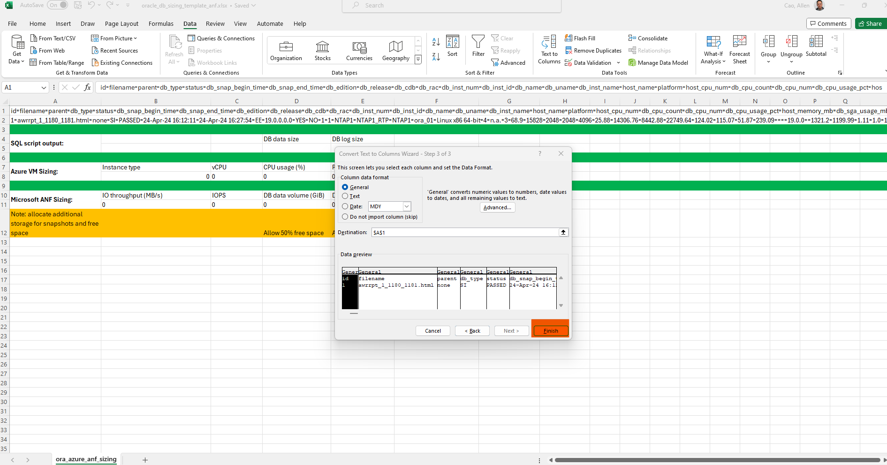Expand the Get Data dropdown
The width and height of the screenshot is (887, 465).
click(x=17, y=61)
